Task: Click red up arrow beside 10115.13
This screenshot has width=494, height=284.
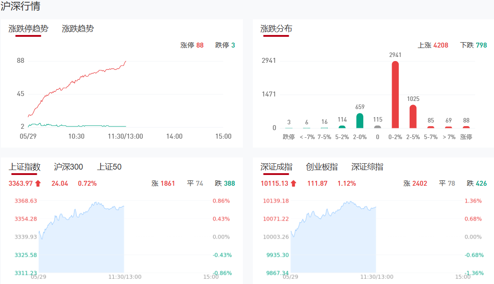Action: click(x=293, y=183)
